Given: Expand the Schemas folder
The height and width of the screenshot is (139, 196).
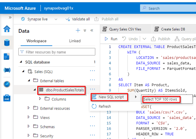Looking at the screenshot, I should coord(29,126).
